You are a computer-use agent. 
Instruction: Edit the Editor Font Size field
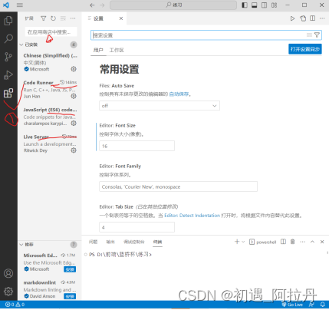137,146
